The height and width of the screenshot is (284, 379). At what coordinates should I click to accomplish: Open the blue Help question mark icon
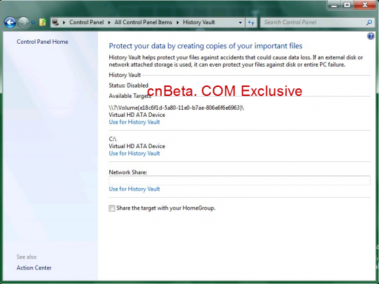[x=370, y=36]
